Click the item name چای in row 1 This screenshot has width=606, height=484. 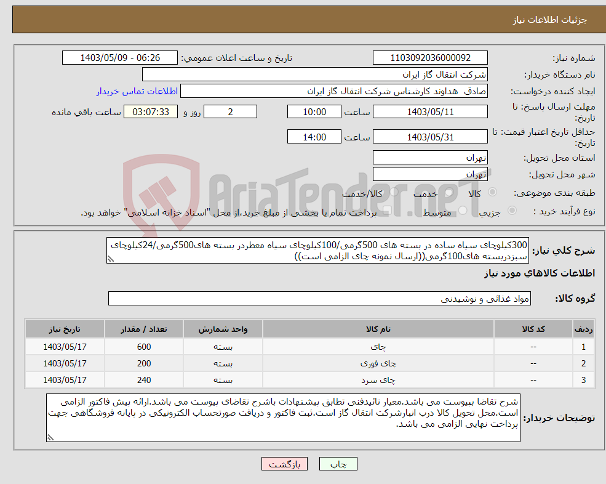(378, 347)
